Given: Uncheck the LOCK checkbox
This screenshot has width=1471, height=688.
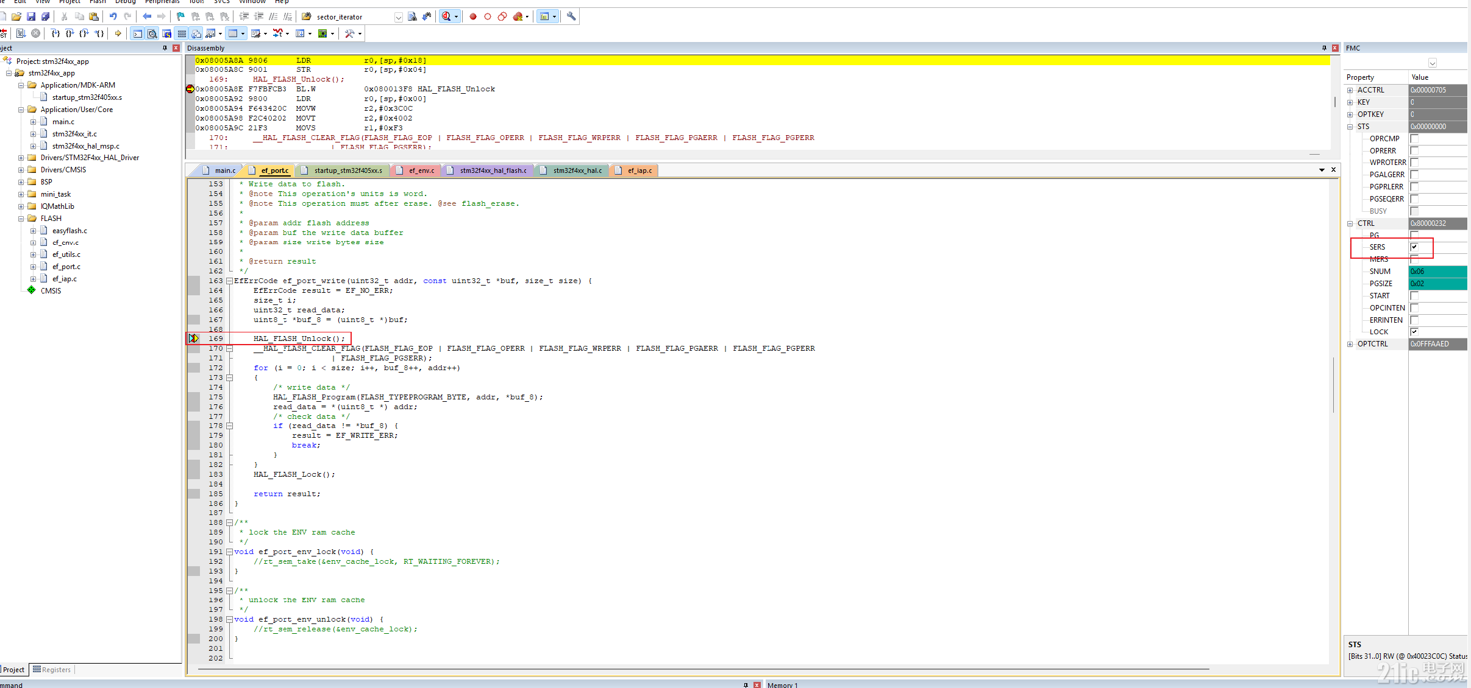Looking at the screenshot, I should 1414,332.
